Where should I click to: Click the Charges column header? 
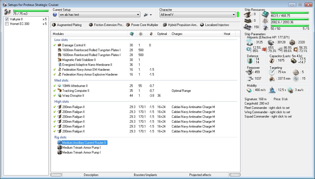[196, 34]
